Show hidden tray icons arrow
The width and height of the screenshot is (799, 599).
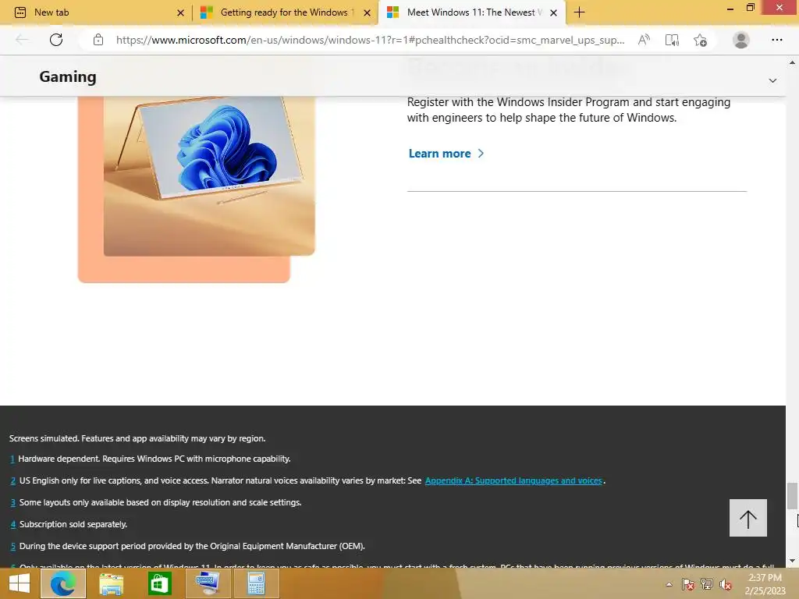[669, 584]
